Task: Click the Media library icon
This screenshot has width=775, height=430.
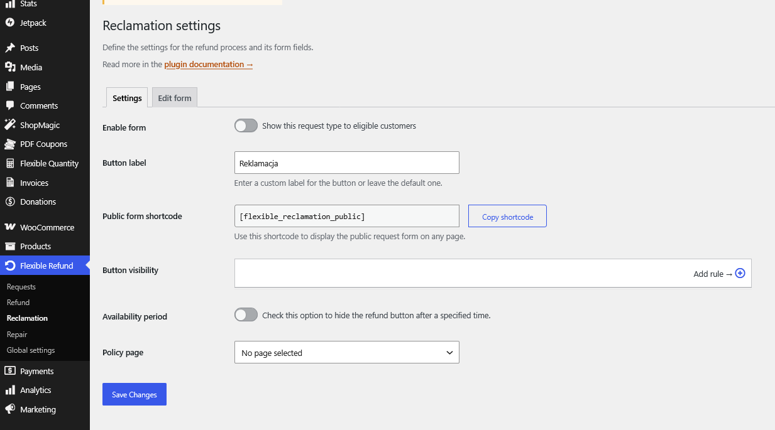Action: [x=10, y=67]
